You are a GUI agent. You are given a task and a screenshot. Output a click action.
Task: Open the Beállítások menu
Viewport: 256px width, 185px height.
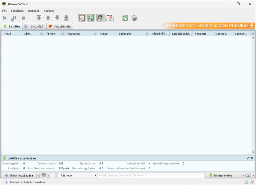[17, 11]
